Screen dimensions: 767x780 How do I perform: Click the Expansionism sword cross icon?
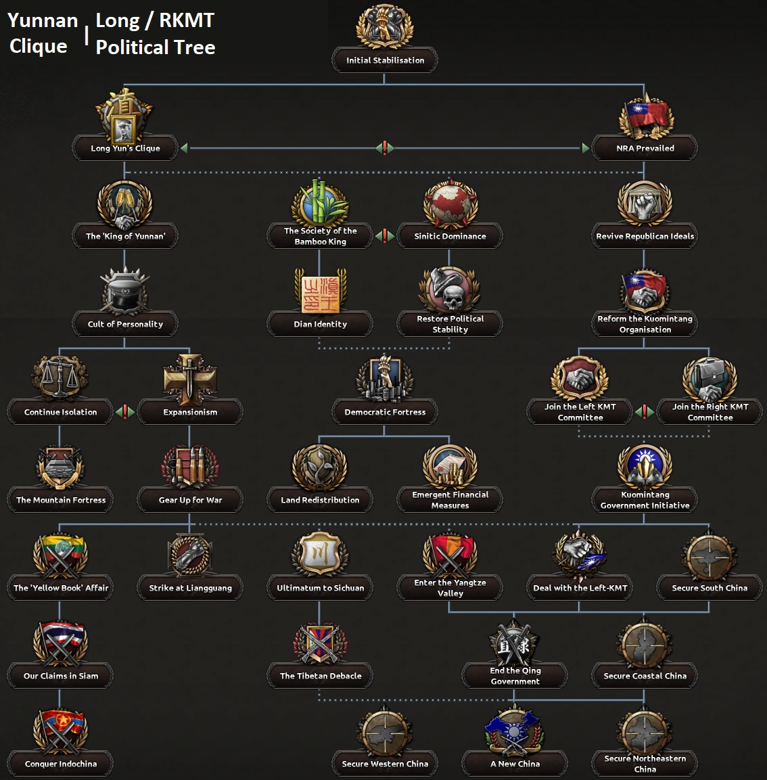click(x=190, y=379)
